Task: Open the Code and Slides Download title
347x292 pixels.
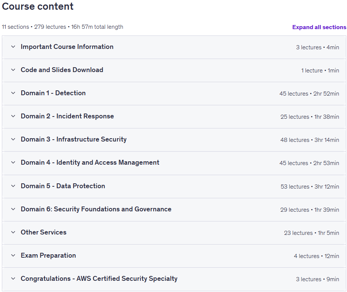Action: point(62,70)
